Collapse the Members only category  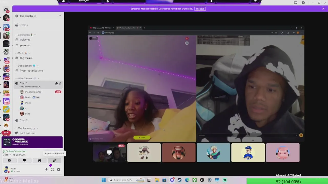pyautogui.click(x=27, y=128)
